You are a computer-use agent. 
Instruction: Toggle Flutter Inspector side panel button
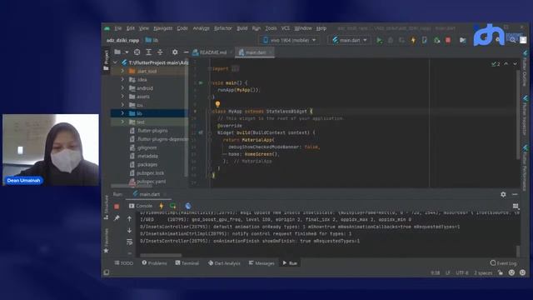525,115
